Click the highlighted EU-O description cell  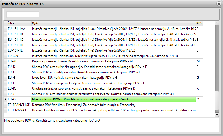coord(113,99)
